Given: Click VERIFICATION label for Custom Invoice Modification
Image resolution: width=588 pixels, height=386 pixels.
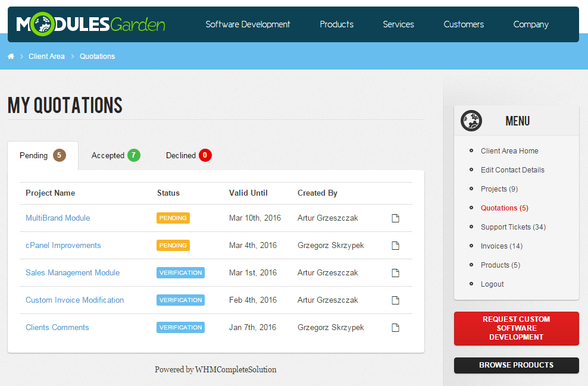Looking at the screenshot, I should pyautogui.click(x=180, y=300).
